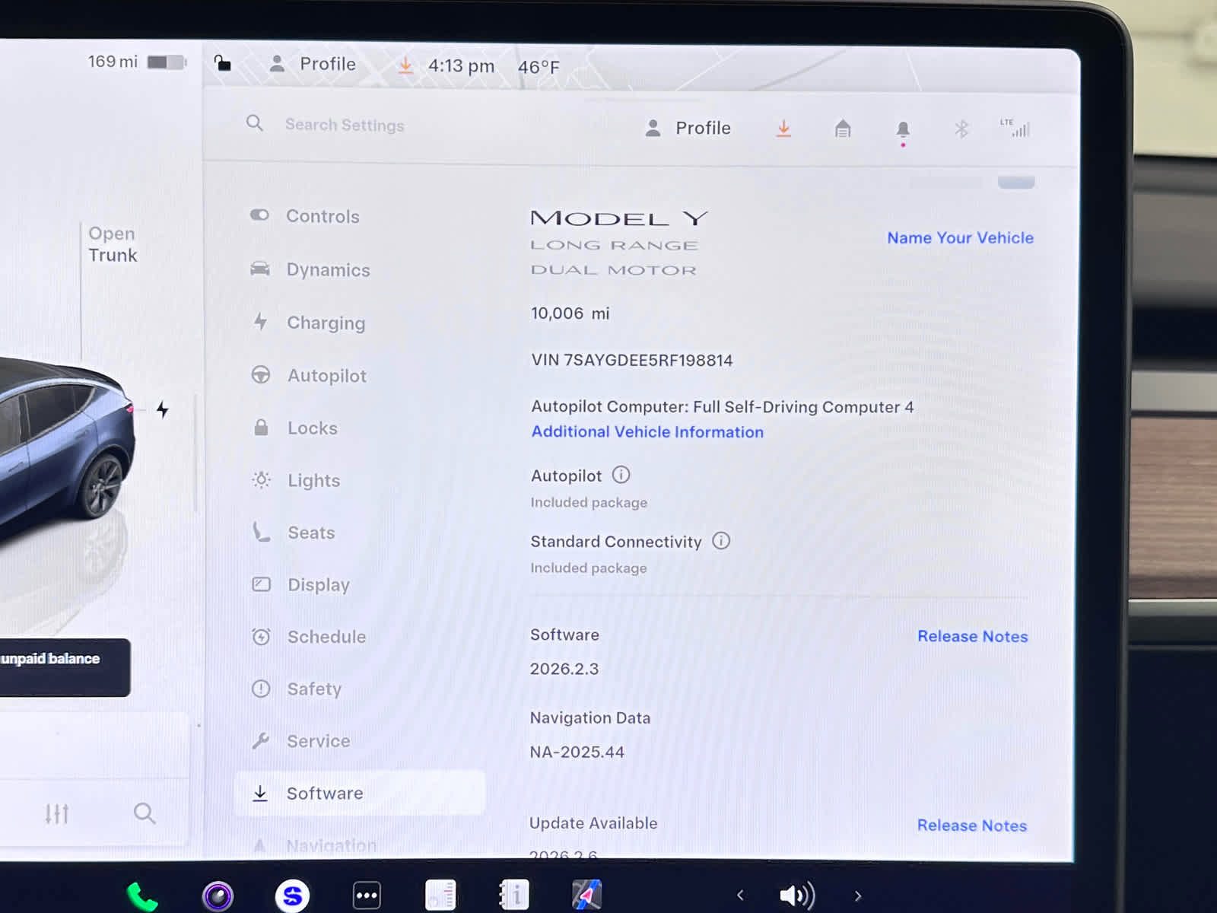This screenshot has width=1217, height=913.
Task: Open Additional Vehicle Information link
Action: [647, 432]
